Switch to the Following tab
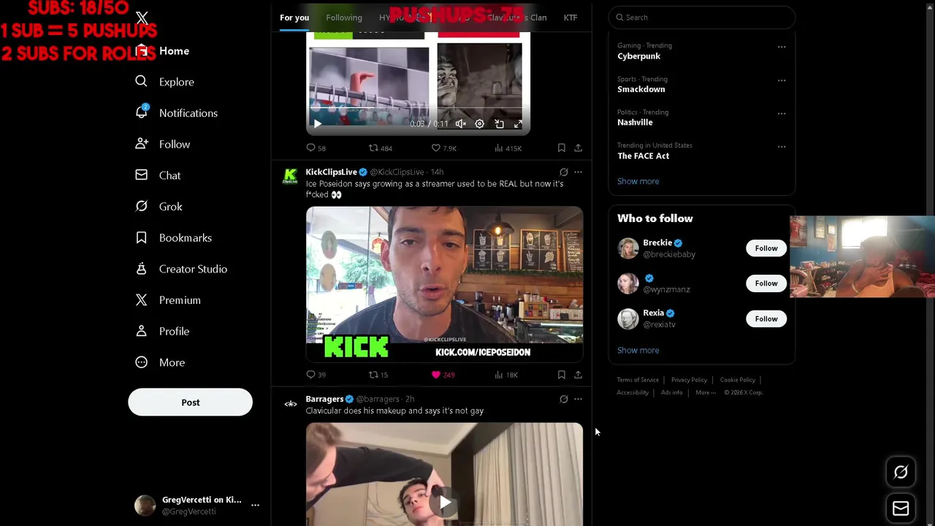This screenshot has width=935, height=526. [x=344, y=18]
